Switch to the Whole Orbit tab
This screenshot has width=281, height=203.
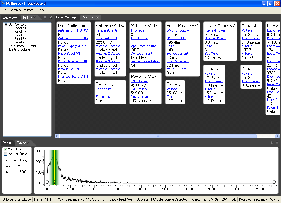click(x=10, y=17)
